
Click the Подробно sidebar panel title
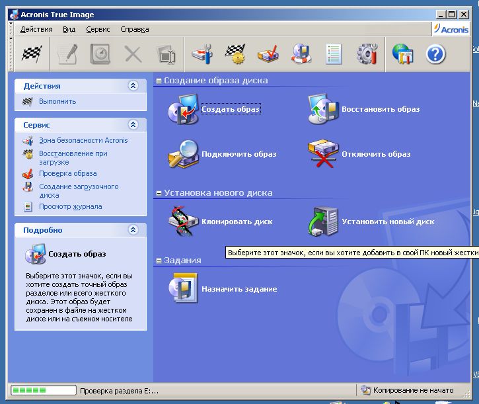(x=43, y=230)
